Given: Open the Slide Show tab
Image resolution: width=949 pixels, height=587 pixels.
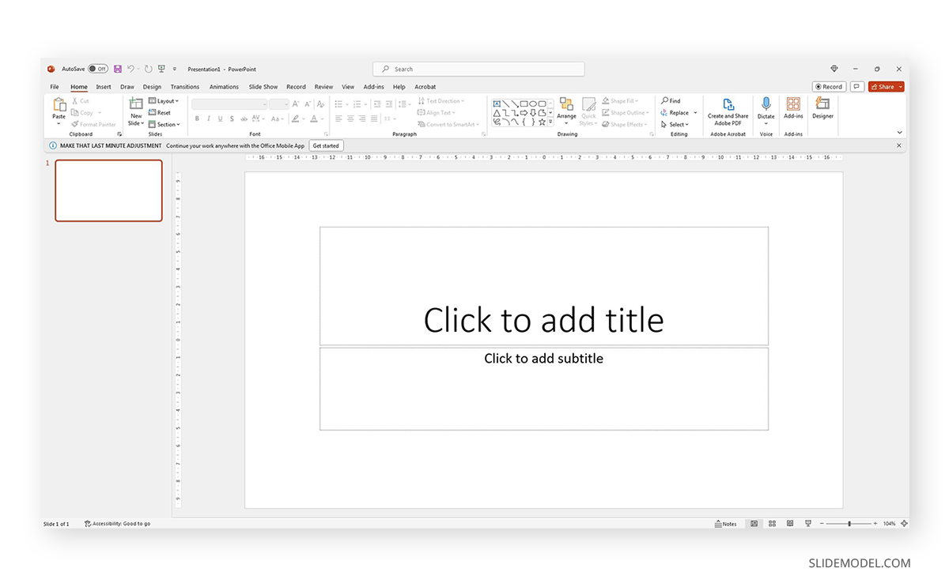Looking at the screenshot, I should click(x=263, y=87).
